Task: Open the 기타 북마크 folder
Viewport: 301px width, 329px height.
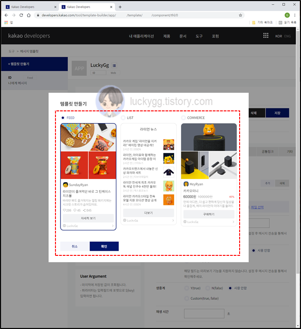Action: [262, 22]
